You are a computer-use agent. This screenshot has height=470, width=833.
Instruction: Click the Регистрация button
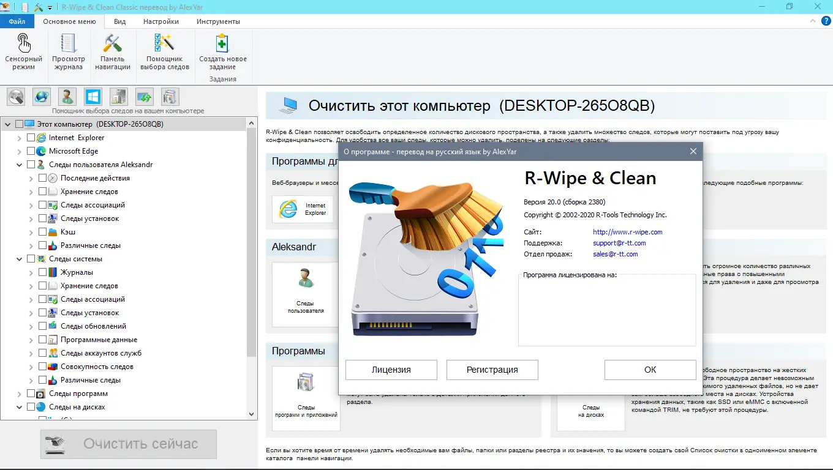[492, 370]
